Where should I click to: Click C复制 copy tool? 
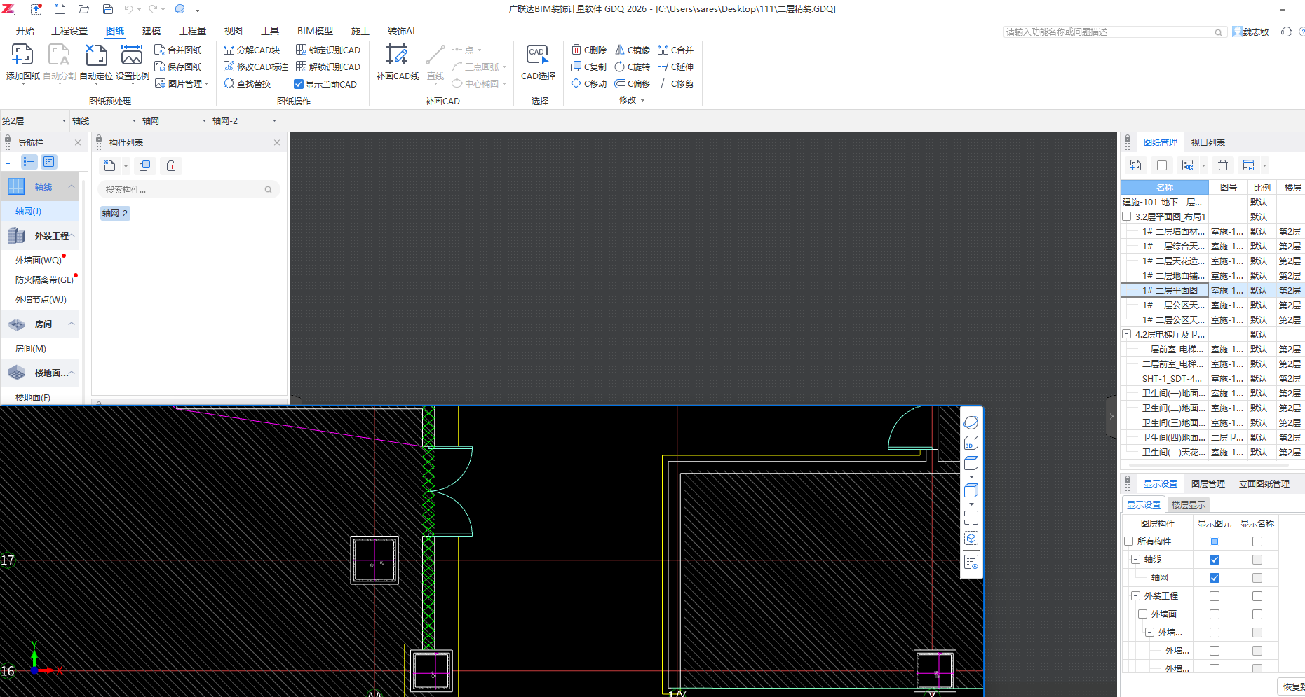[x=589, y=67]
